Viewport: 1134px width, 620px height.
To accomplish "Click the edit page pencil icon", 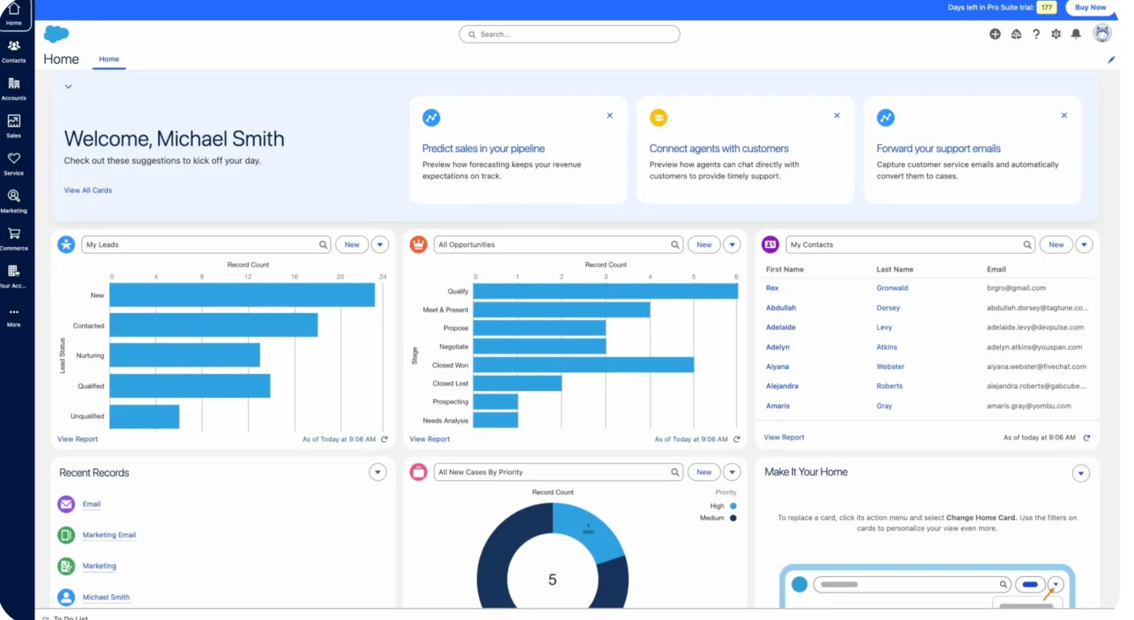I will 1111,60.
